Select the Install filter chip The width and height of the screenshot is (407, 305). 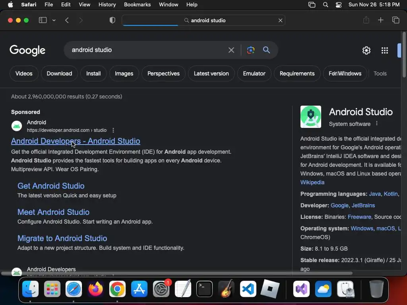[93, 73]
